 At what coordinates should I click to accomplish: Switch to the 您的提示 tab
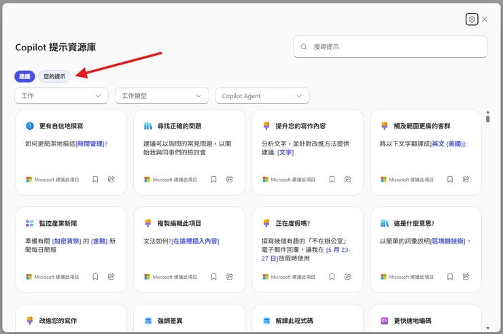[54, 76]
